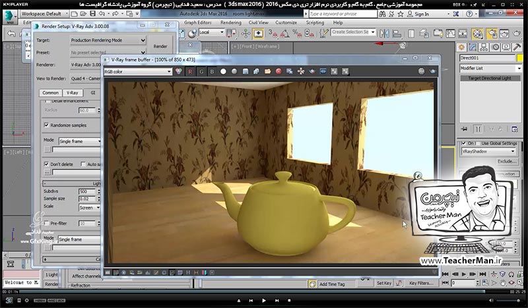The image size is (528, 308).
Task: Click track mouse while rendering icon
Action: [301, 71]
